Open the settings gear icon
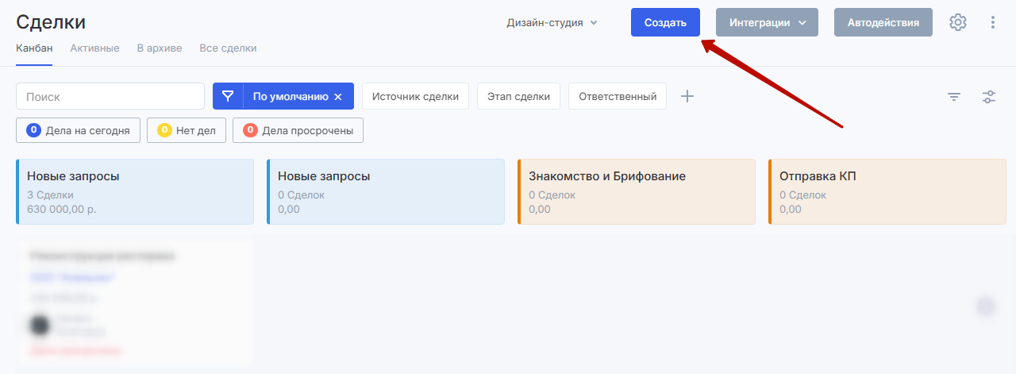This screenshot has width=1016, height=374. [958, 22]
